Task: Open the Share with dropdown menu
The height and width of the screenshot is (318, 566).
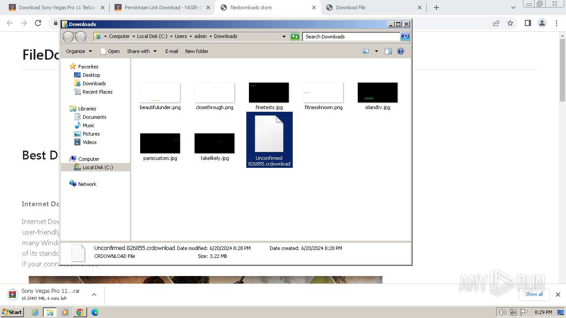Action: (x=142, y=51)
